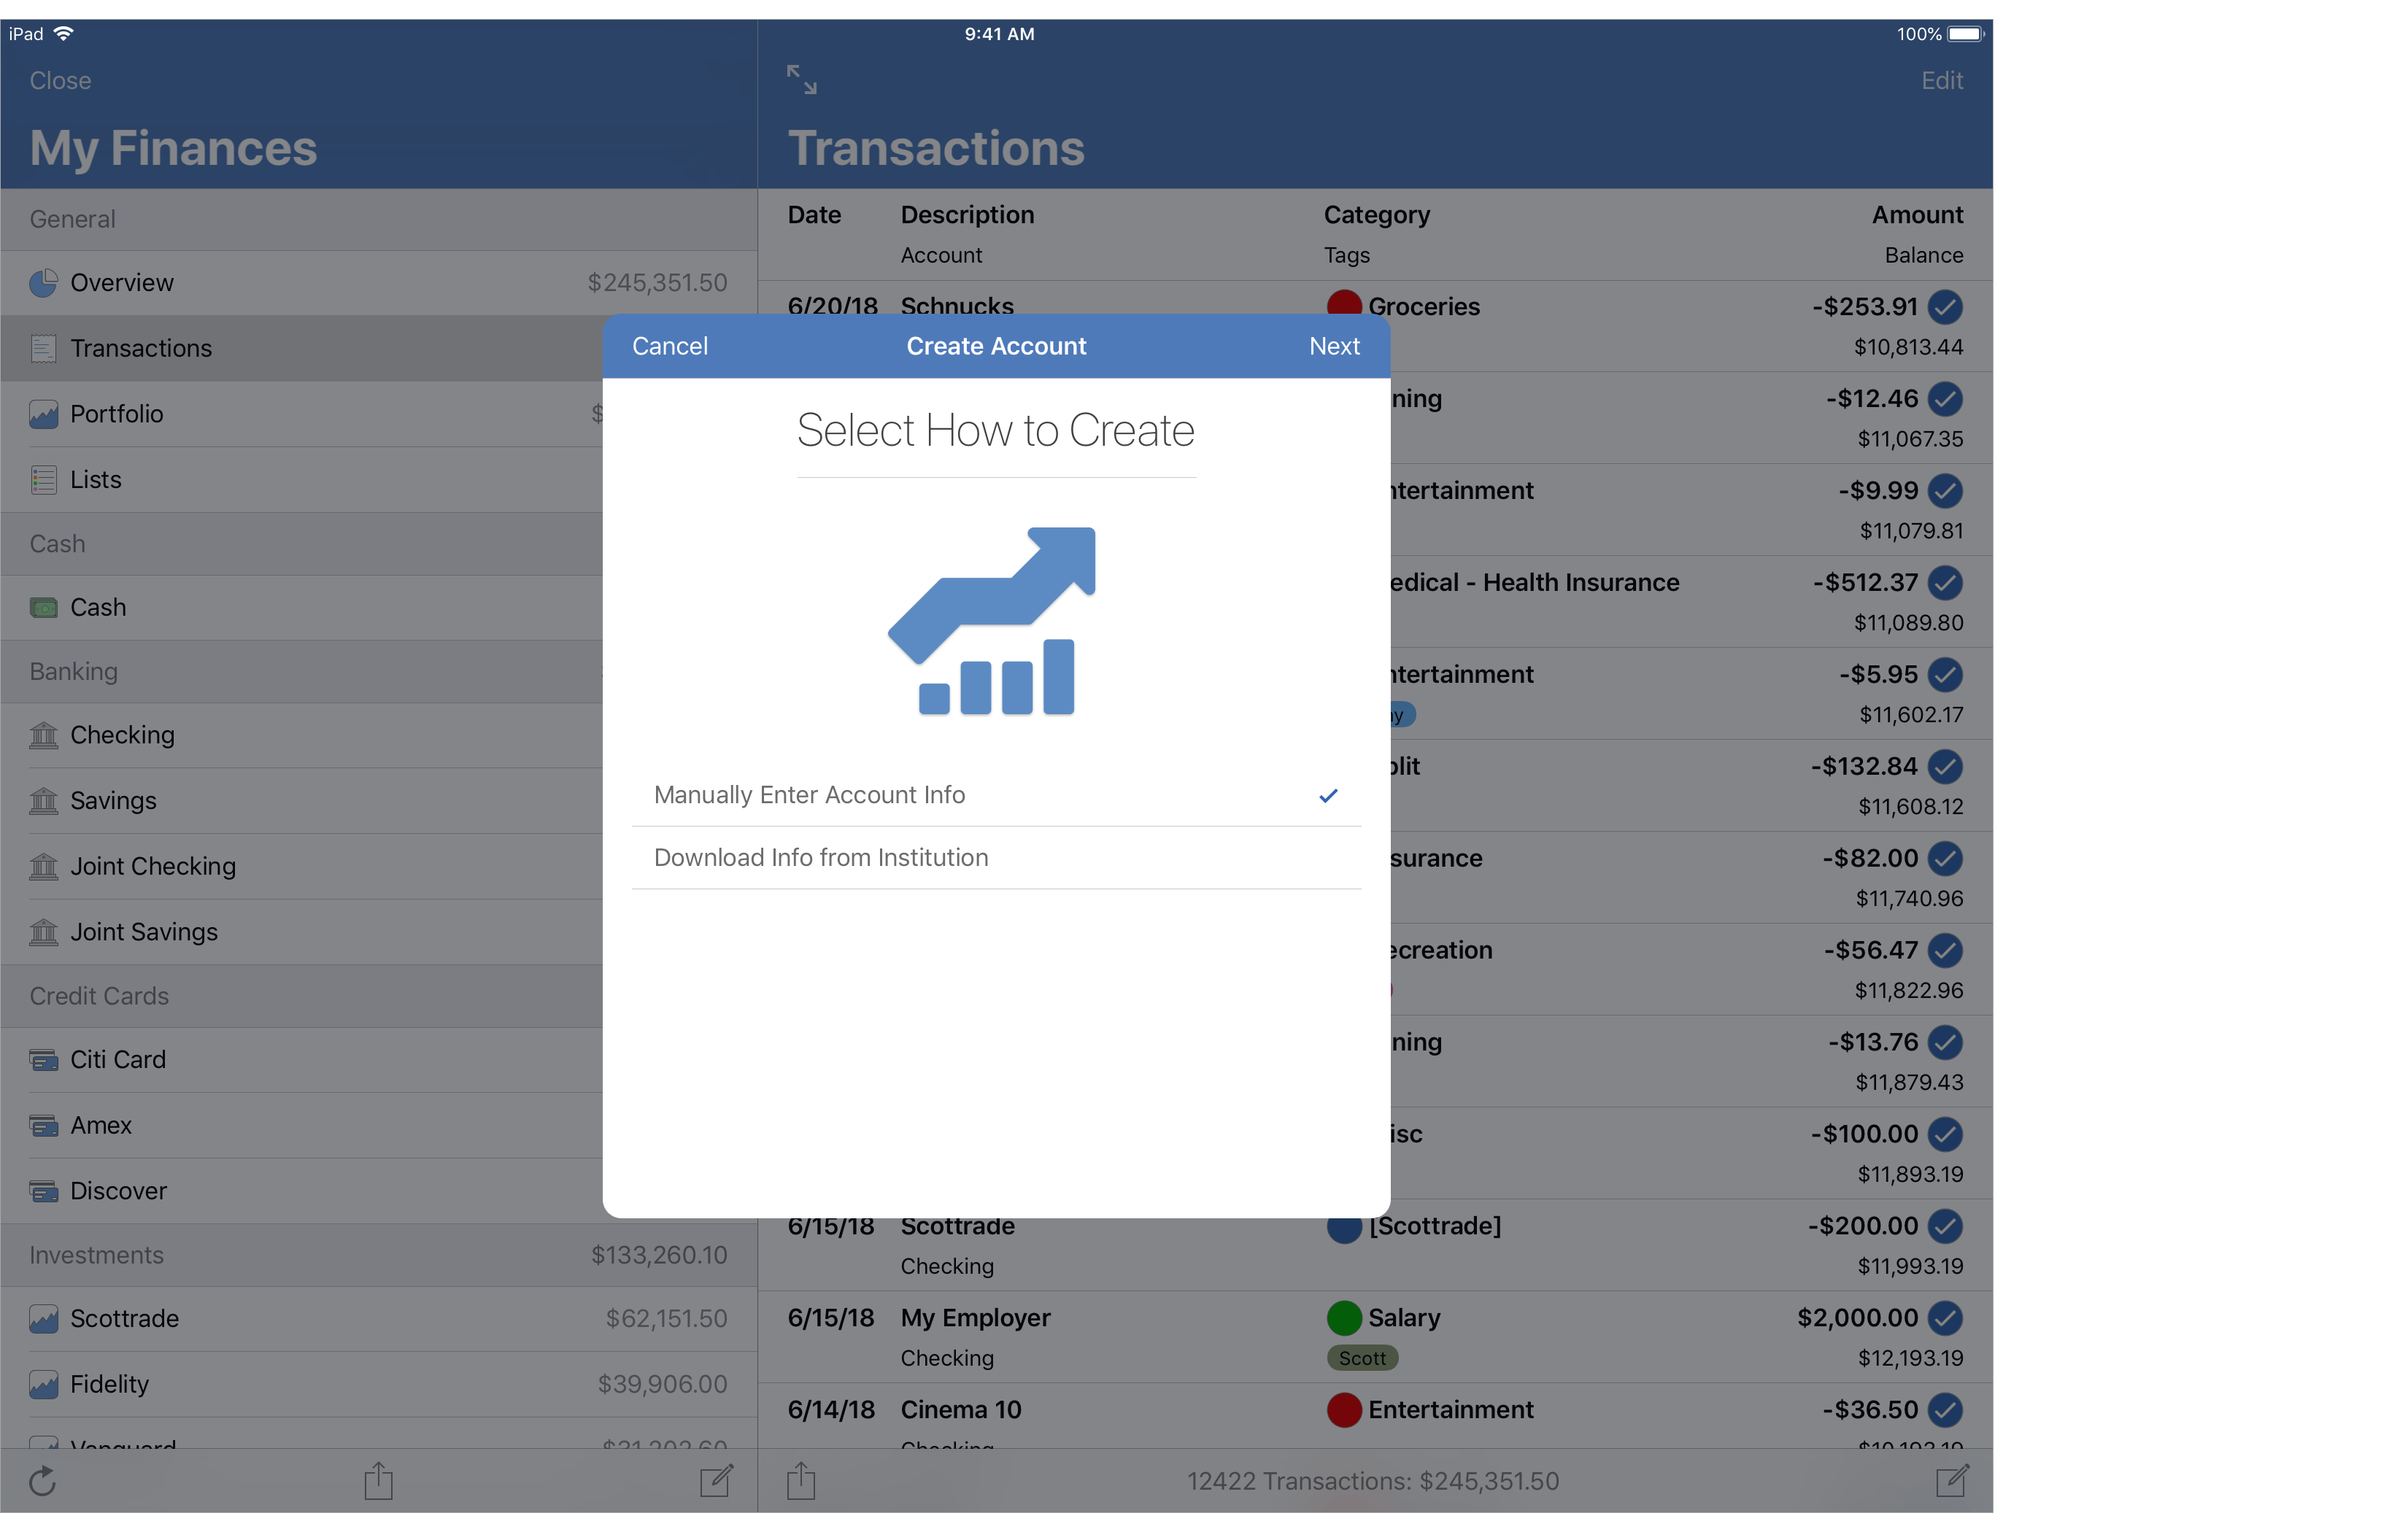Image resolution: width=2408 pixels, height=1532 pixels.
Task: Toggle cleared checkmark on -$56.47 transaction
Action: pyautogui.click(x=1945, y=951)
